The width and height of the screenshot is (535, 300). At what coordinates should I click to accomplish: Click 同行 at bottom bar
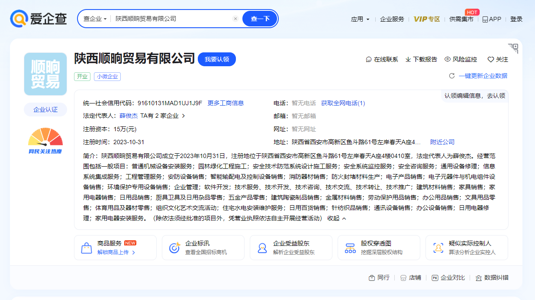pyautogui.click(x=379, y=277)
